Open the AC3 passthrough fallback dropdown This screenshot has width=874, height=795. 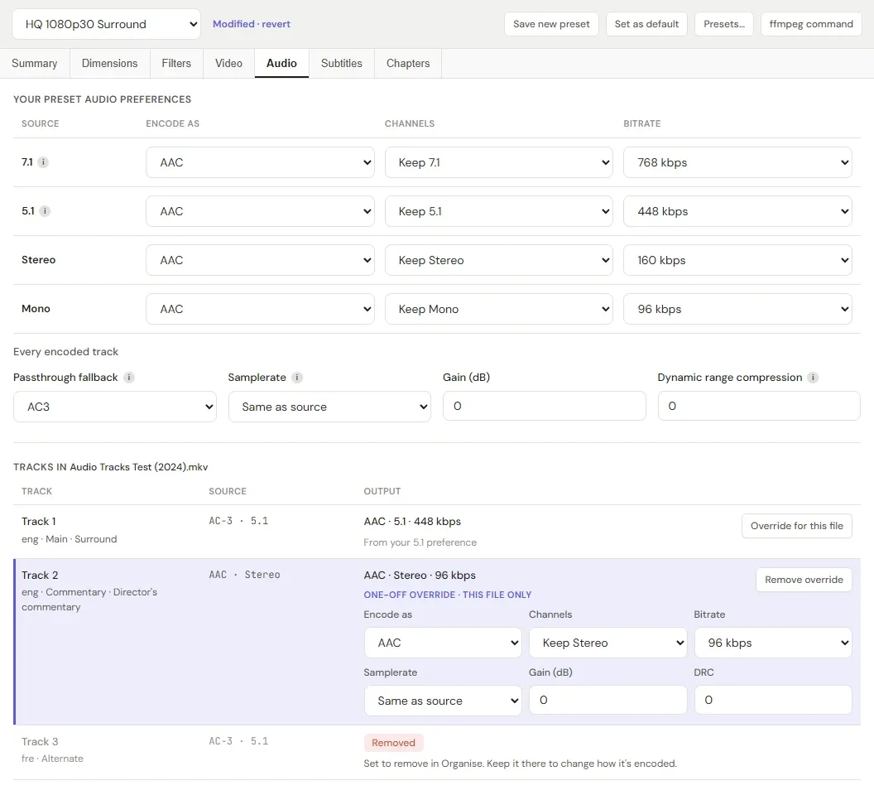click(x=115, y=407)
